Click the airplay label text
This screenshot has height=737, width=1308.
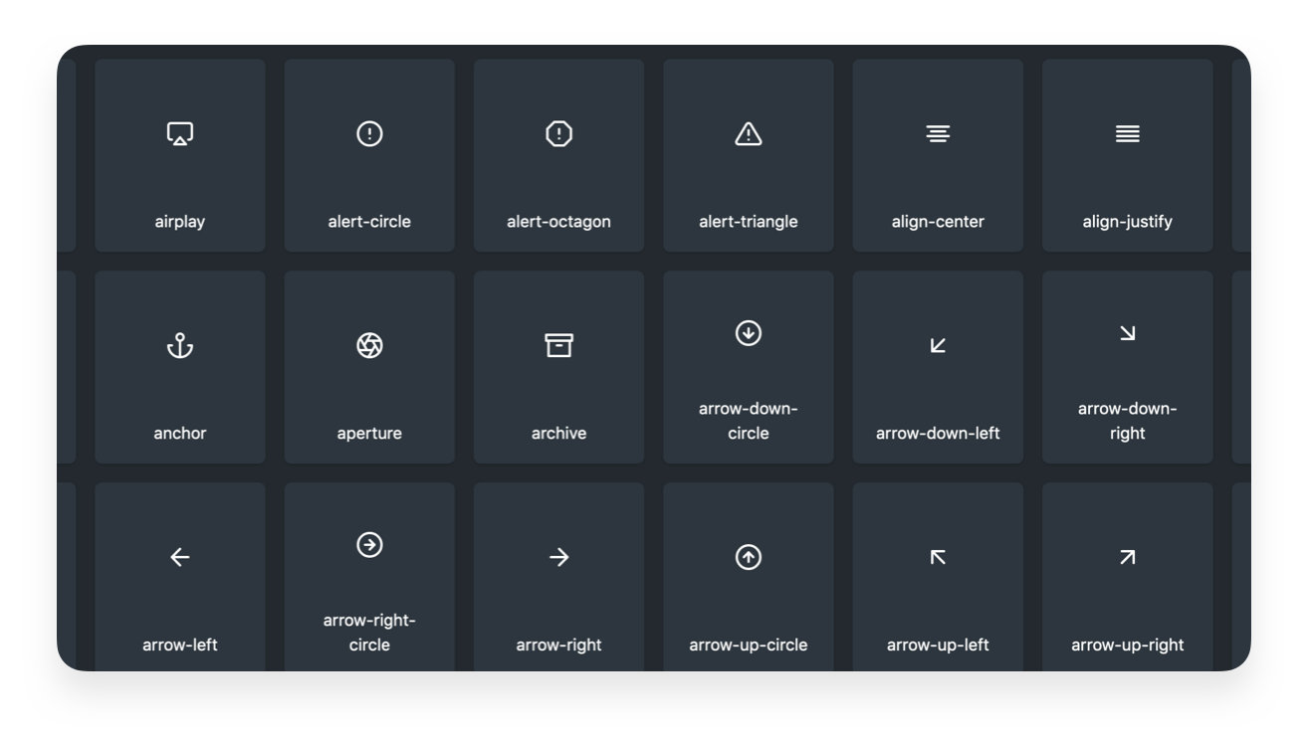(x=179, y=221)
